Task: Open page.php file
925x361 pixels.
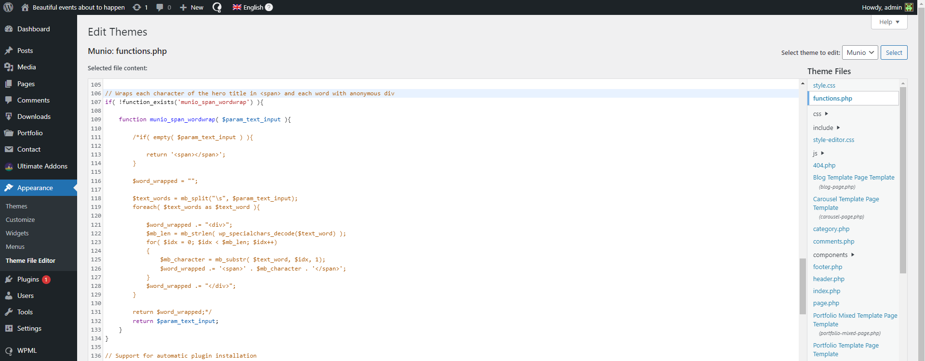Action: pos(826,303)
